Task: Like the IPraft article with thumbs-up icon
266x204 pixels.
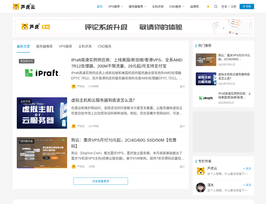Action: coord(181,86)
